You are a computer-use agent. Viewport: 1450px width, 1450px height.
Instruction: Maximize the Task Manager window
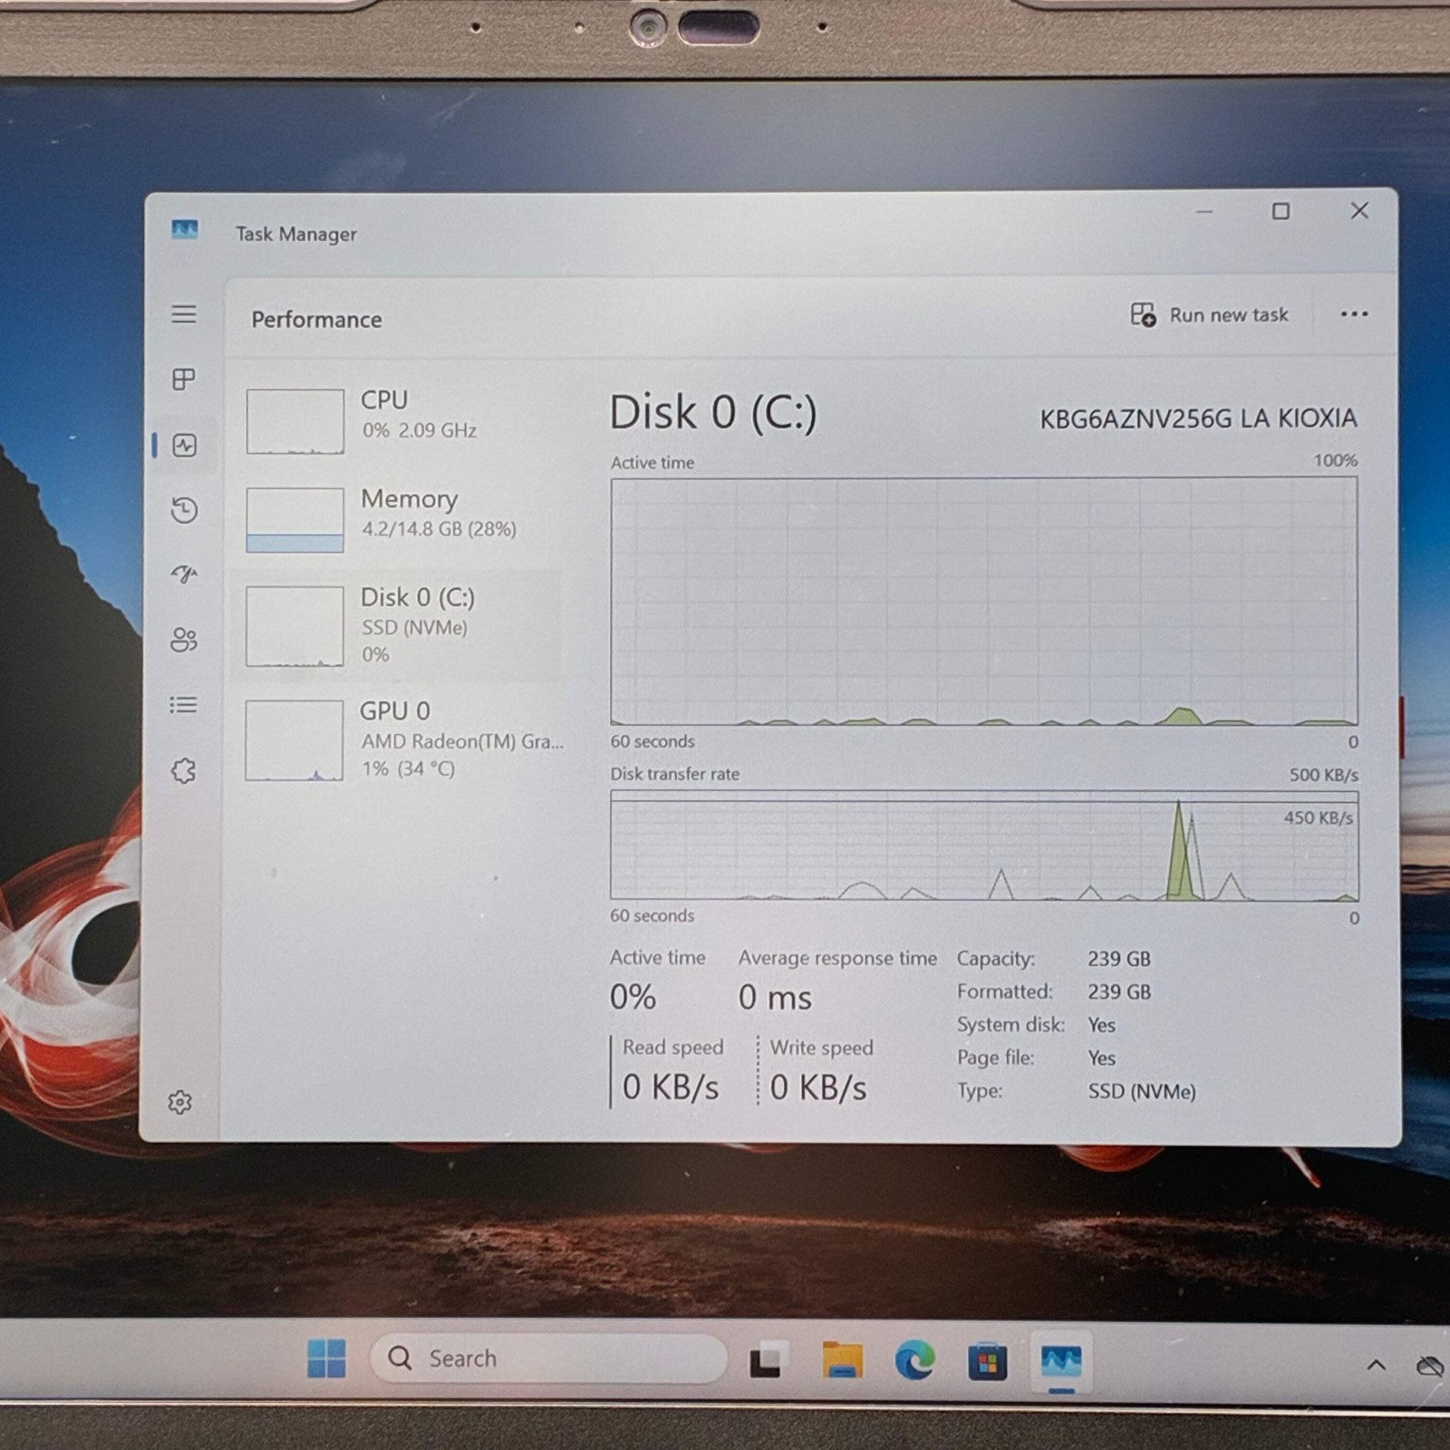(1281, 211)
